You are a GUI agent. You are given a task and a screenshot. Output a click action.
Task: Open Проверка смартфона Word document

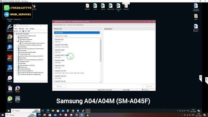click(x=196, y=7)
